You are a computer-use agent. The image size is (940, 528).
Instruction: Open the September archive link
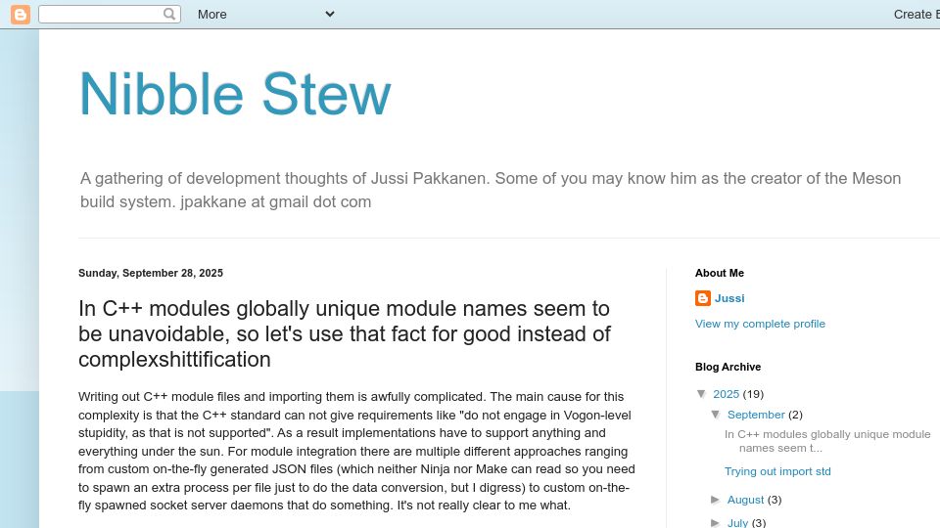(x=756, y=415)
